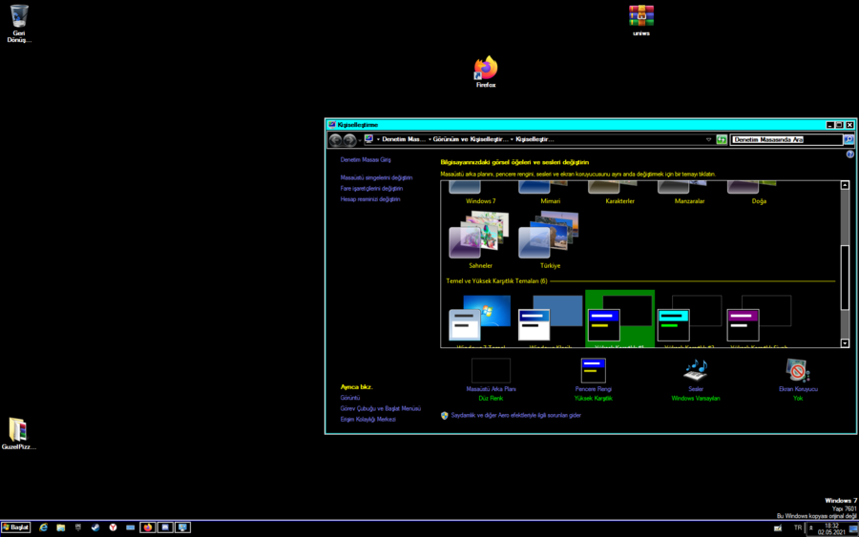Select the Windows 7 Temel theme

(x=480, y=320)
